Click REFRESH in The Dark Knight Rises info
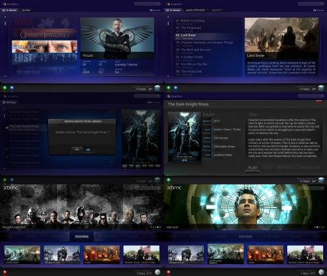 [x=286, y=167]
